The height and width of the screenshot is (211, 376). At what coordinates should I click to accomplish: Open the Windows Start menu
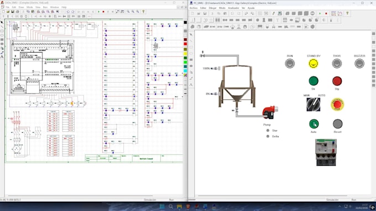point(162,206)
